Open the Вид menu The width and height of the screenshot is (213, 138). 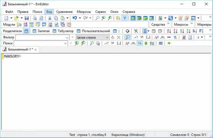[49, 12]
